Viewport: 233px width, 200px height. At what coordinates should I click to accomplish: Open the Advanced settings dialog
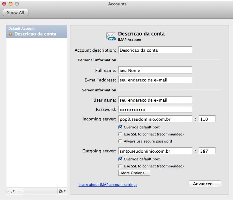click(x=205, y=184)
